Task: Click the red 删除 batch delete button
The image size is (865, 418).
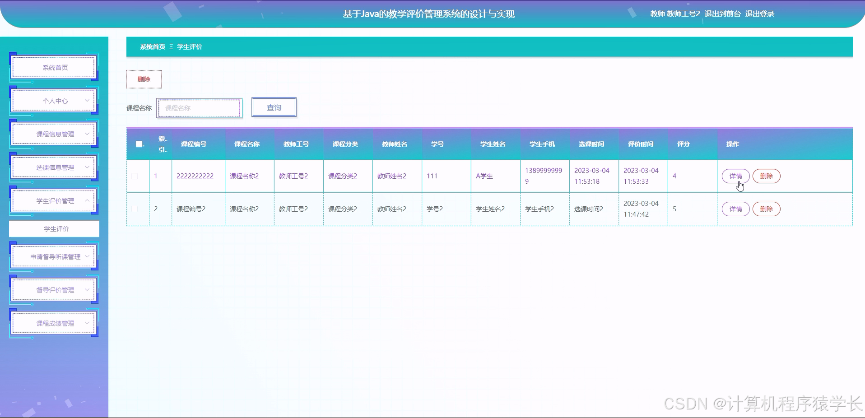Action: 144,79
